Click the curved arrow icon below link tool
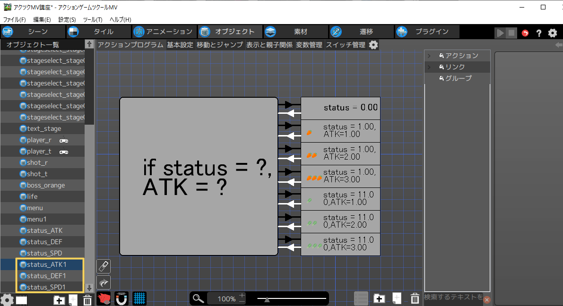Viewport: 563px width, 306px height. 104,282
